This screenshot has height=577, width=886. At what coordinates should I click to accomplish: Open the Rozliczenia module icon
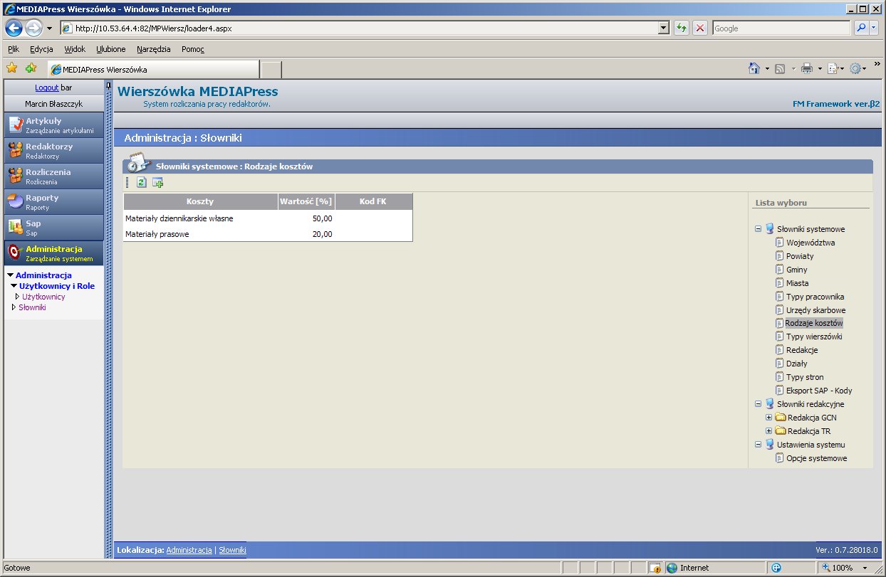click(15, 176)
